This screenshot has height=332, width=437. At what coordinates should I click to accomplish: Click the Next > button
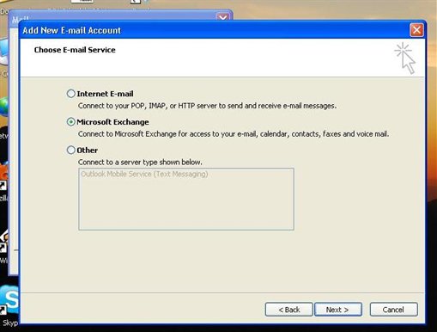338,310
